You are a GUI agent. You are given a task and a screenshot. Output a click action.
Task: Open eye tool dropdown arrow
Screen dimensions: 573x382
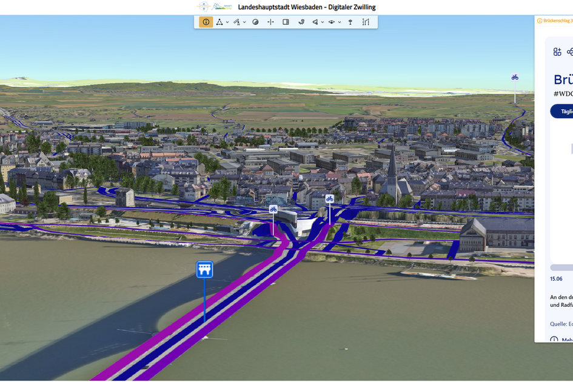click(x=340, y=22)
